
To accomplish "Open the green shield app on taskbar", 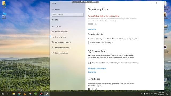I will (36, 94).
